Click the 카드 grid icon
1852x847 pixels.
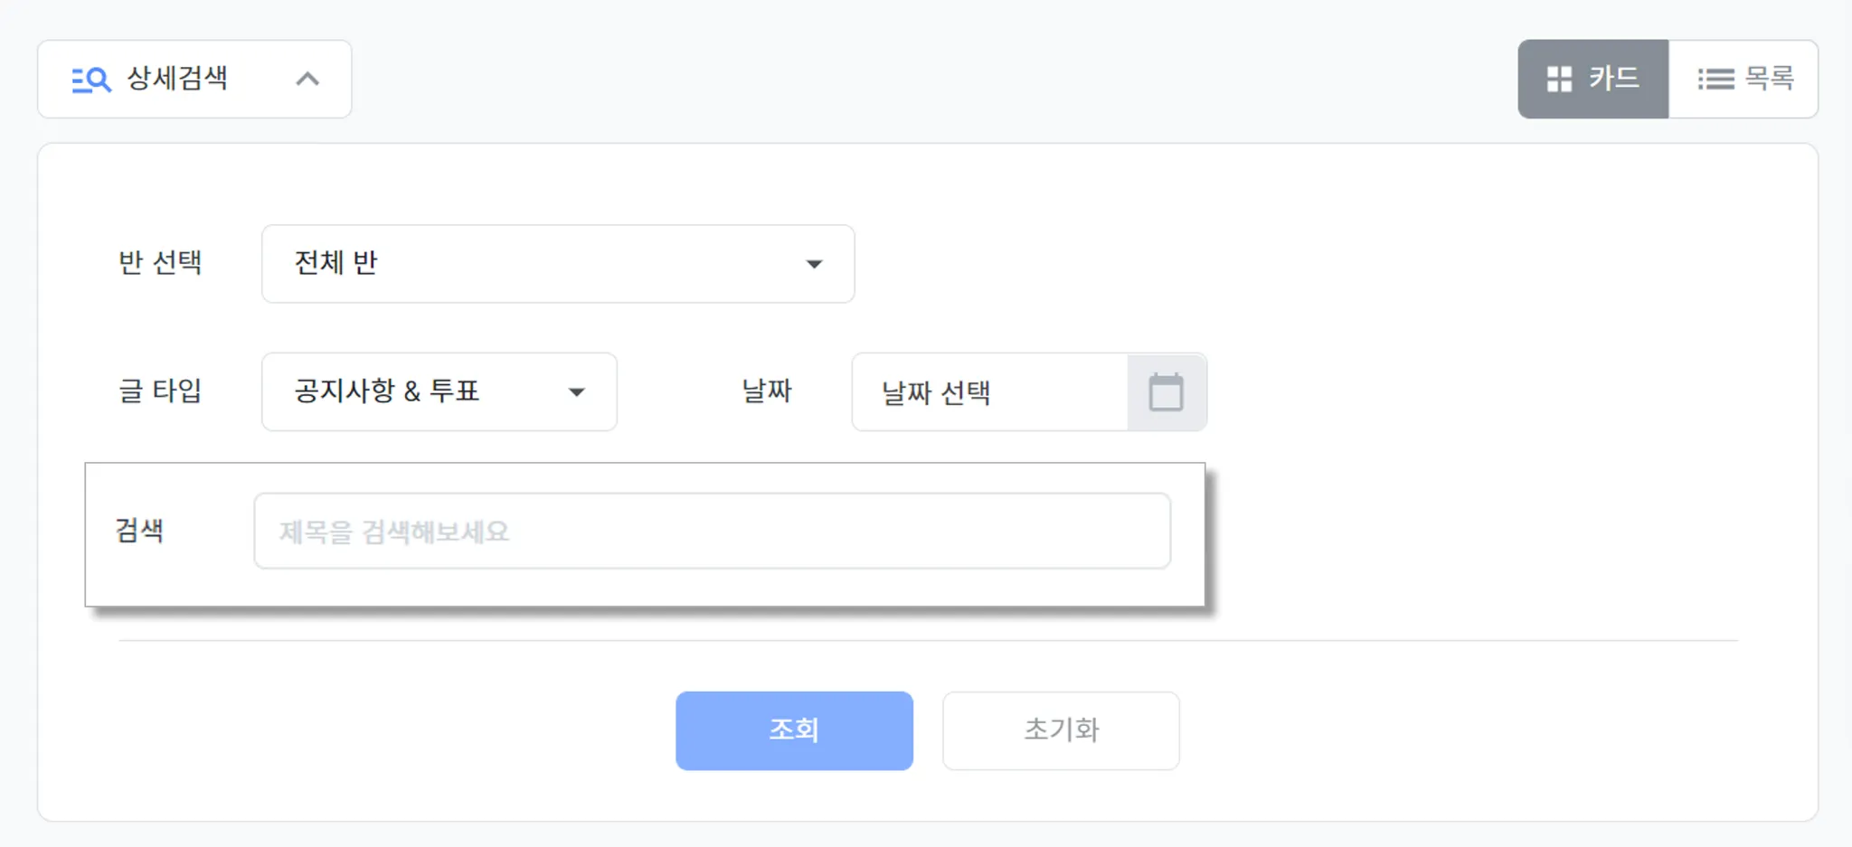1559,80
